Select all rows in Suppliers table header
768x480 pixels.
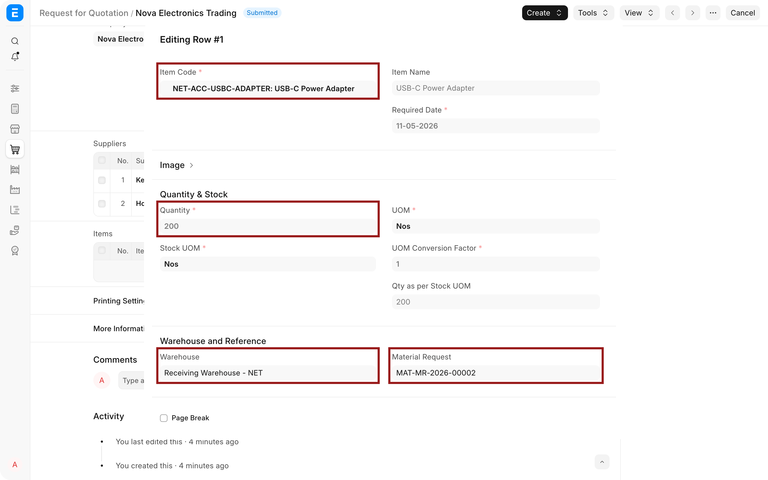(x=102, y=160)
